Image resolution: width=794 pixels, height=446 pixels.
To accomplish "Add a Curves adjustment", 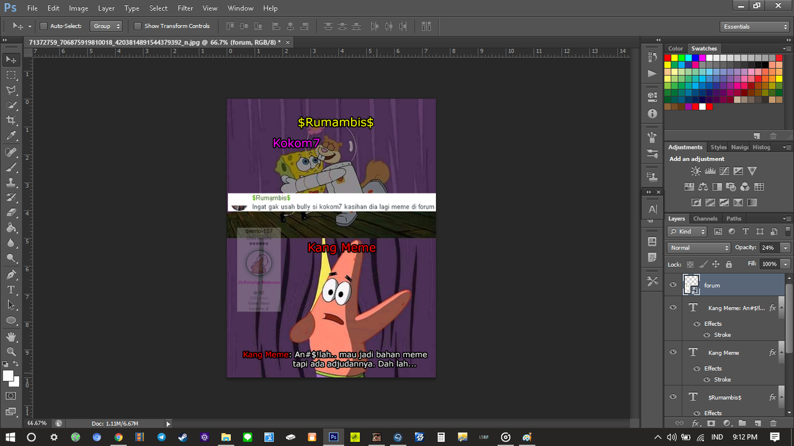I will 724,171.
